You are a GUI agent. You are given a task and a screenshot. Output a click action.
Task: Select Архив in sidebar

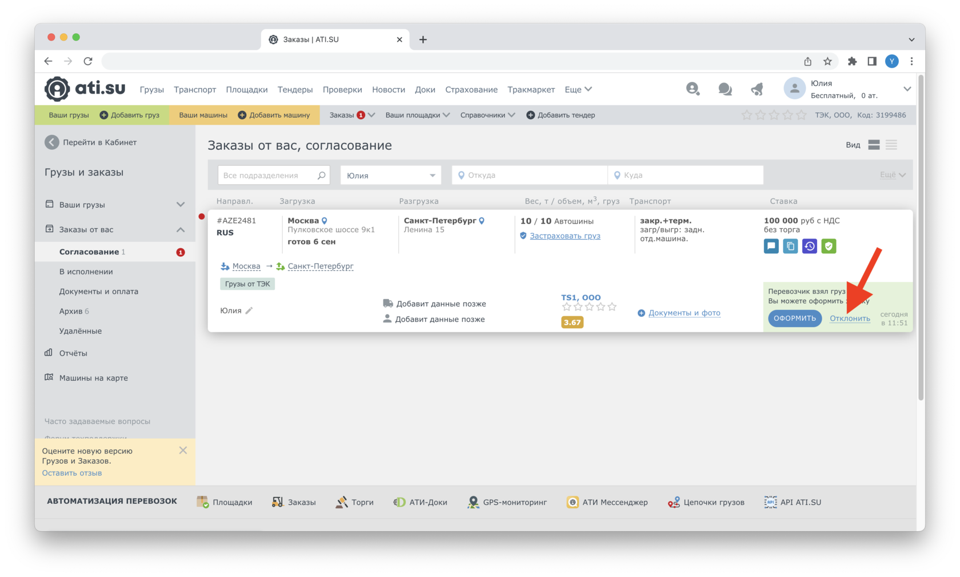click(74, 311)
